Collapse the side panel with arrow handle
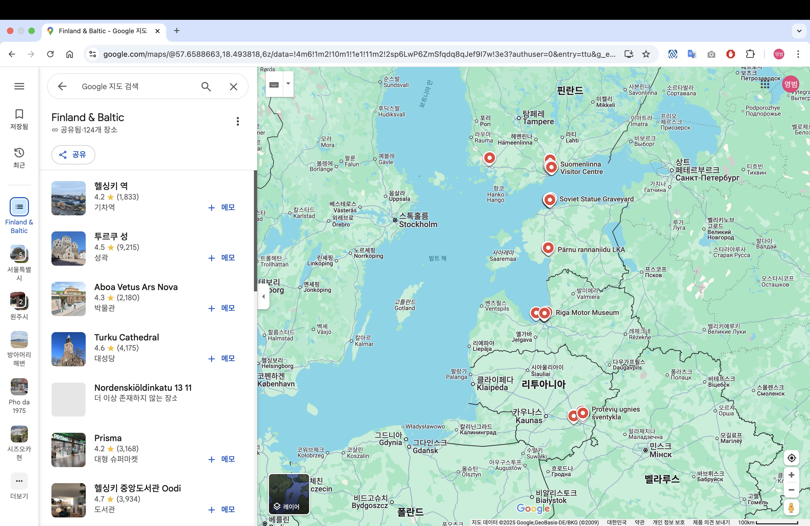This screenshot has width=810, height=526. point(263,296)
